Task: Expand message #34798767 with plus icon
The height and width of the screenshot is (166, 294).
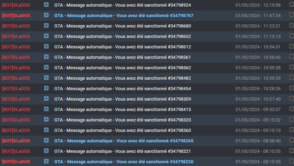Action: [x=46, y=15]
